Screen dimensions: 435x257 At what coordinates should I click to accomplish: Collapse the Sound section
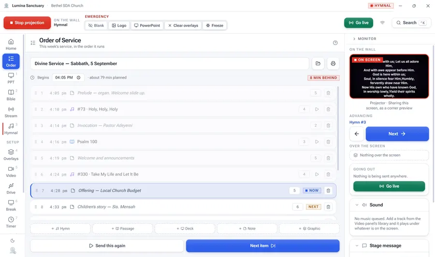357,205
